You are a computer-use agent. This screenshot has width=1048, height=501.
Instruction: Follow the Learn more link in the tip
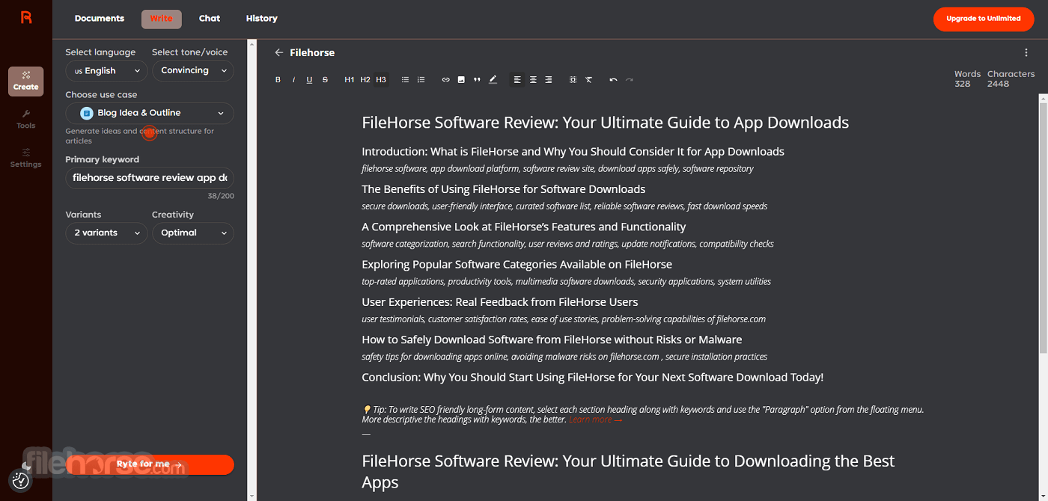click(595, 419)
